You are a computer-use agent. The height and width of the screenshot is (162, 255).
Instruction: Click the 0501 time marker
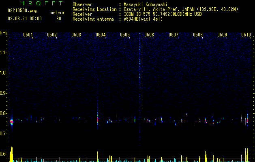pyautogui.click(x=28, y=35)
